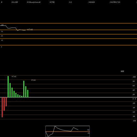Viewport: 137px width, 137px height.
Task: Click the white RSI line
Action: click(x=13, y=28)
